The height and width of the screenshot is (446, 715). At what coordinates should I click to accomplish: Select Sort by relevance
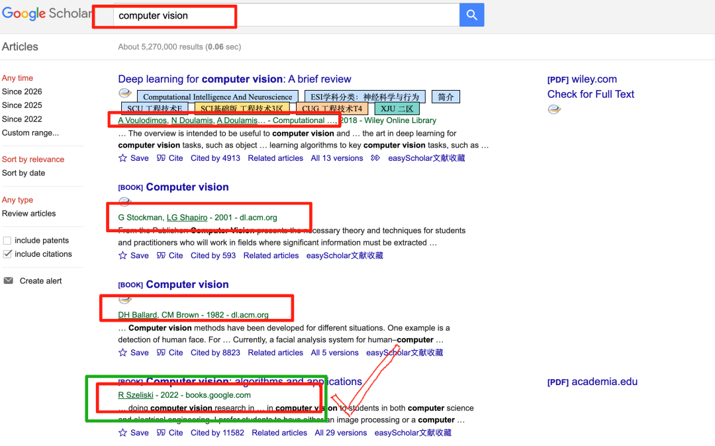[33, 159]
